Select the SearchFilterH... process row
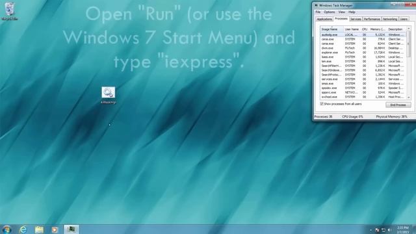 (363, 66)
